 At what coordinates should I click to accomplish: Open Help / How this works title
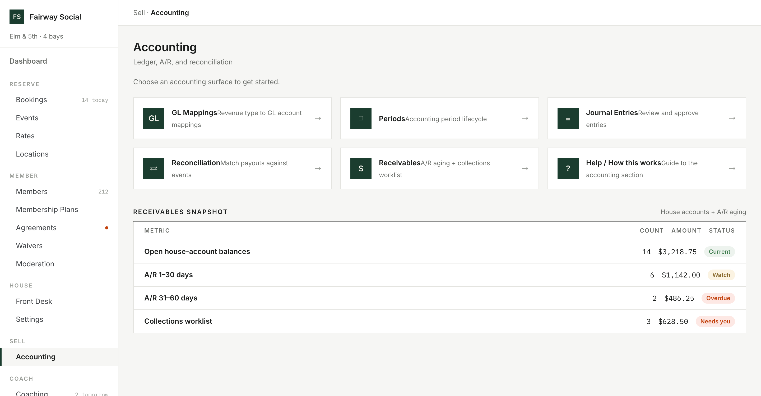point(623,163)
